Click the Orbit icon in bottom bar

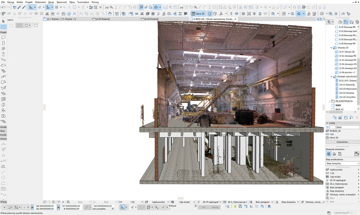[59, 202]
